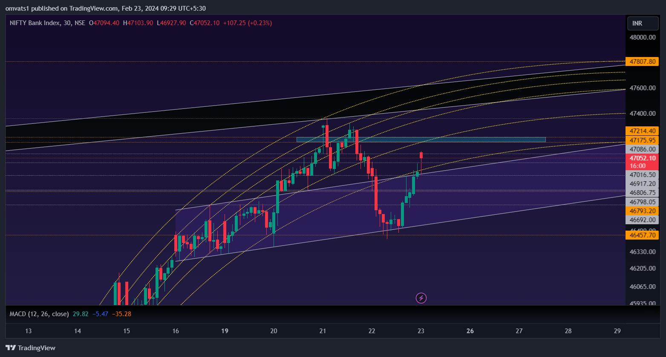Click date 13 on the time axis
Viewport: 666px width, 357px height.
pos(29,331)
